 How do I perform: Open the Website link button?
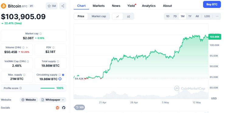[29, 100]
